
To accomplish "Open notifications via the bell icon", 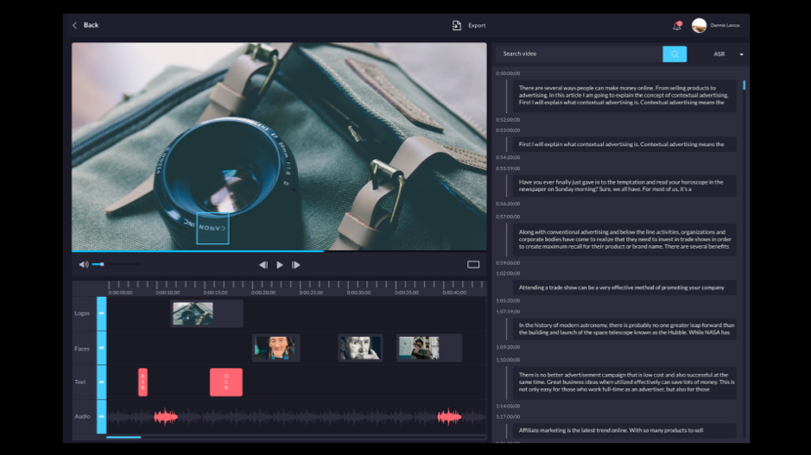I will point(677,26).
